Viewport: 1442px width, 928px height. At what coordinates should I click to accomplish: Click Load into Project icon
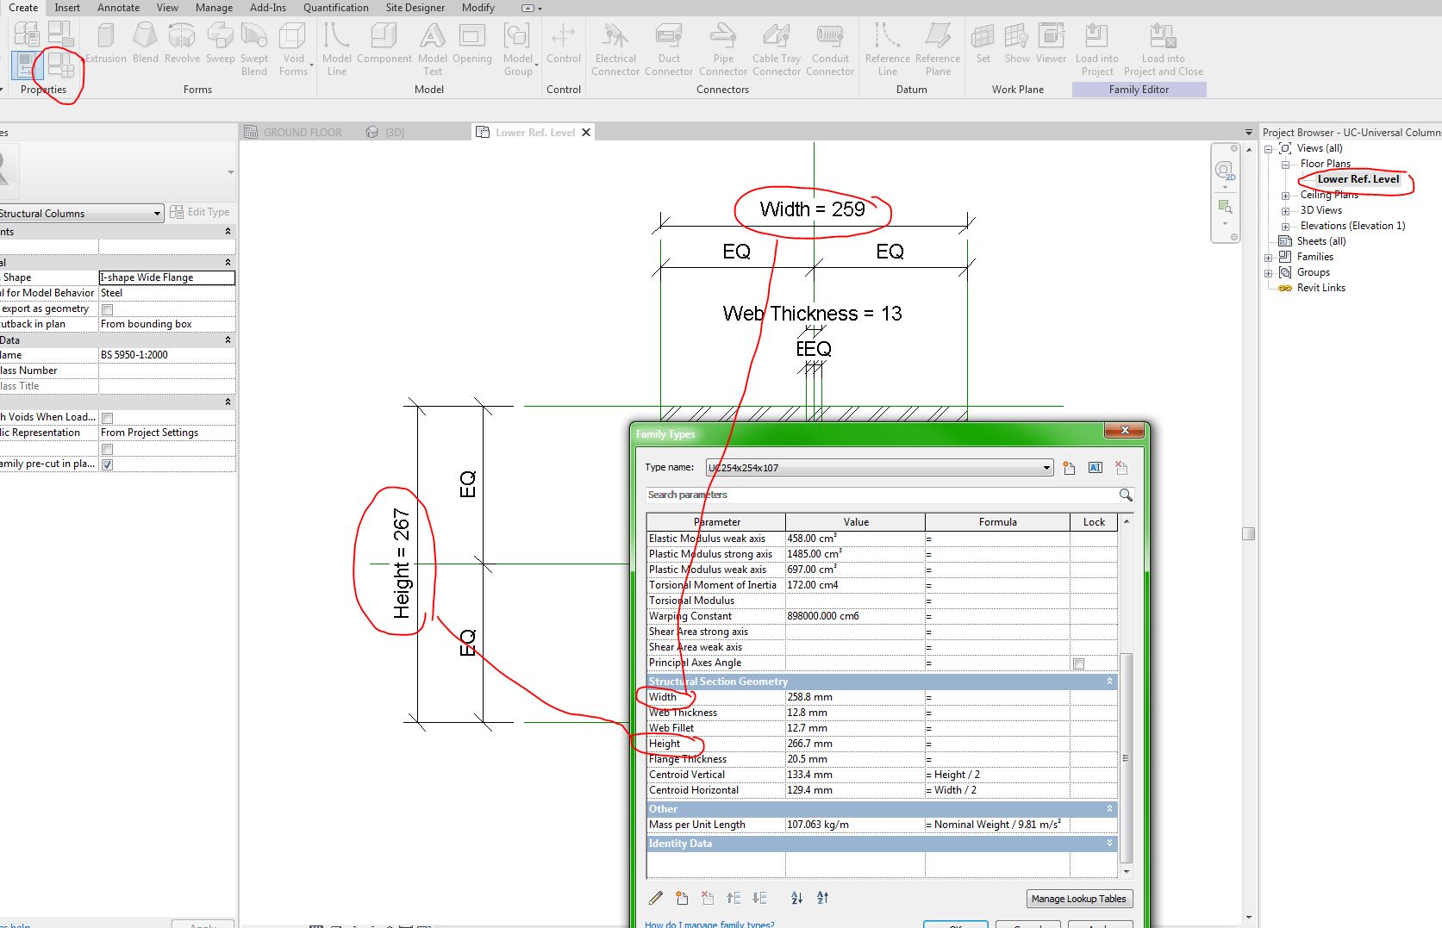[1096, 47]
